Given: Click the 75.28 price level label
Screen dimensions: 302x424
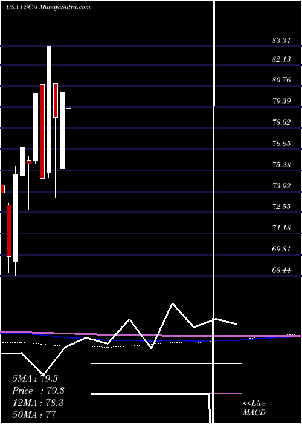Looking at the screenshot, I should click(281, 164).
